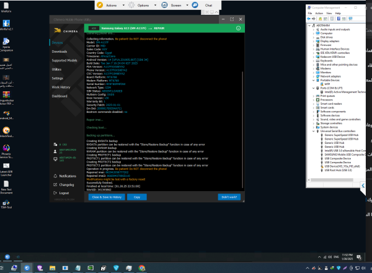Collapse the Ports (COM & LPT) node
This screenshot has height=273, width=372.
pos(313,88)
